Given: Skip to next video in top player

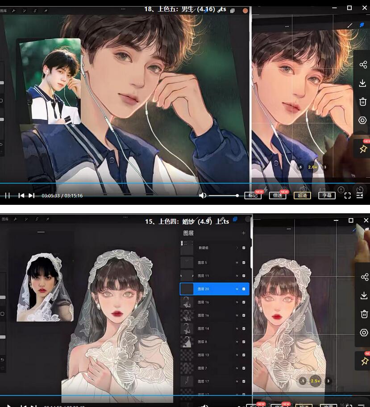Looking at the screenshot, I should (x=32, y=195).
